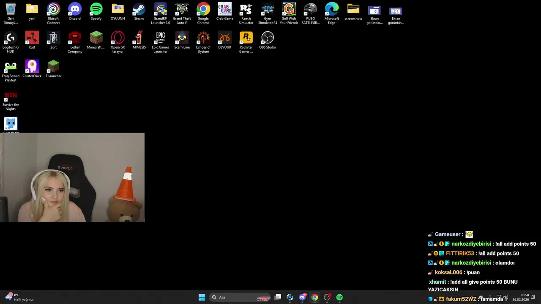The width and height of the screenshot is (541, 304).
Task: Open Frog Squad Playtest shortcut
Action: [x=11, y=71]
